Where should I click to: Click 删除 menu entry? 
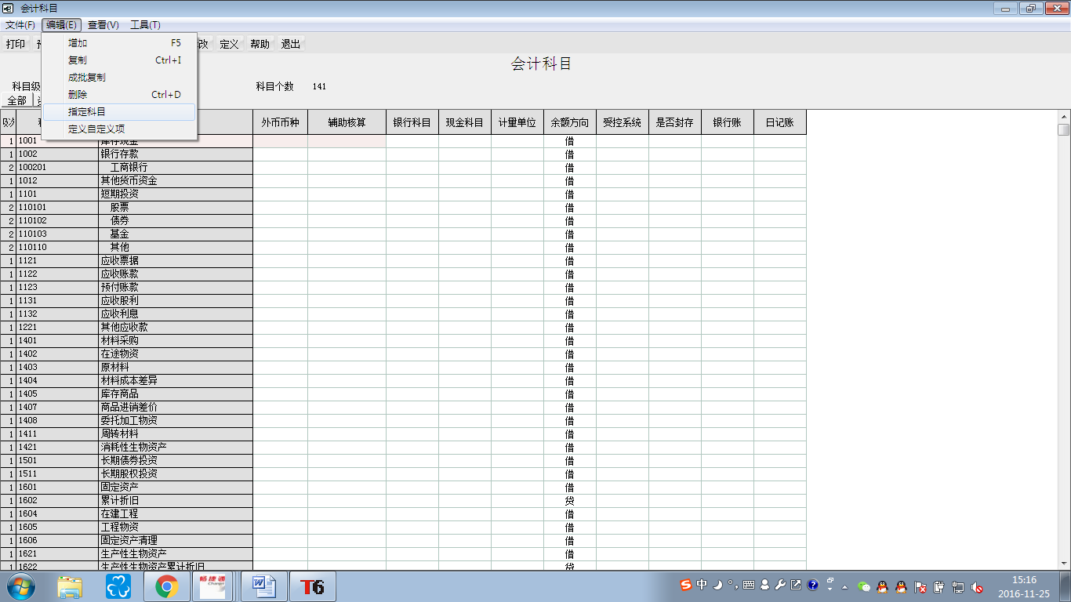point(78,95)
